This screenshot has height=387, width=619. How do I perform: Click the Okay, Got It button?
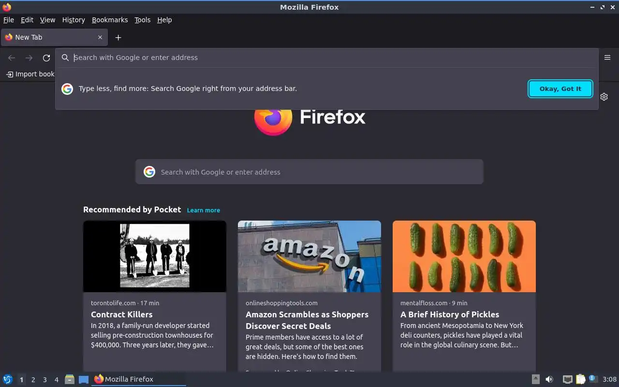(560, 89)
